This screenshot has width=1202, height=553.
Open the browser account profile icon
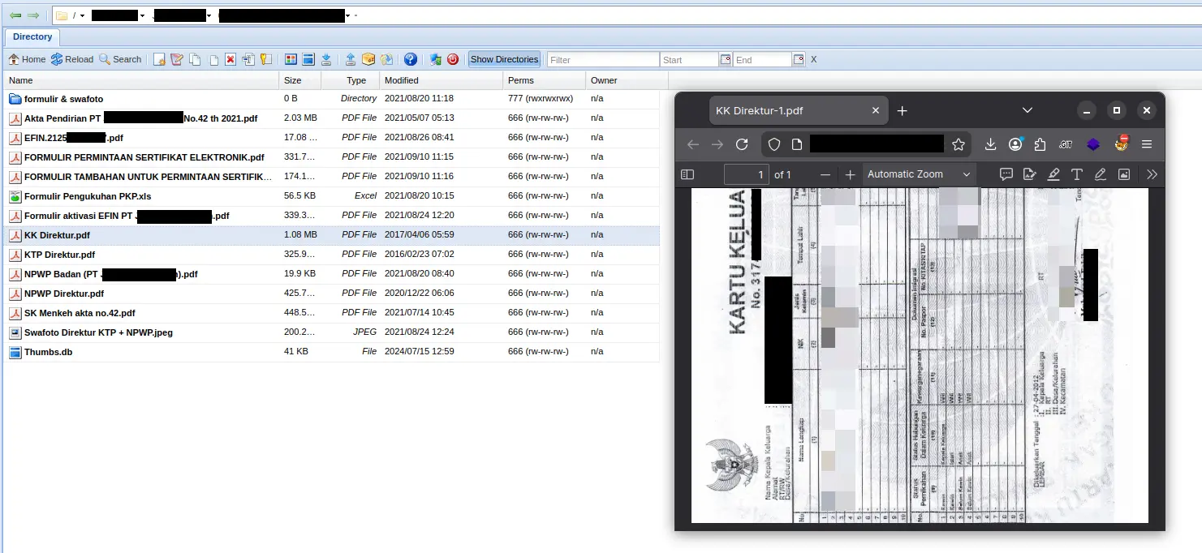coord(1015,144)
